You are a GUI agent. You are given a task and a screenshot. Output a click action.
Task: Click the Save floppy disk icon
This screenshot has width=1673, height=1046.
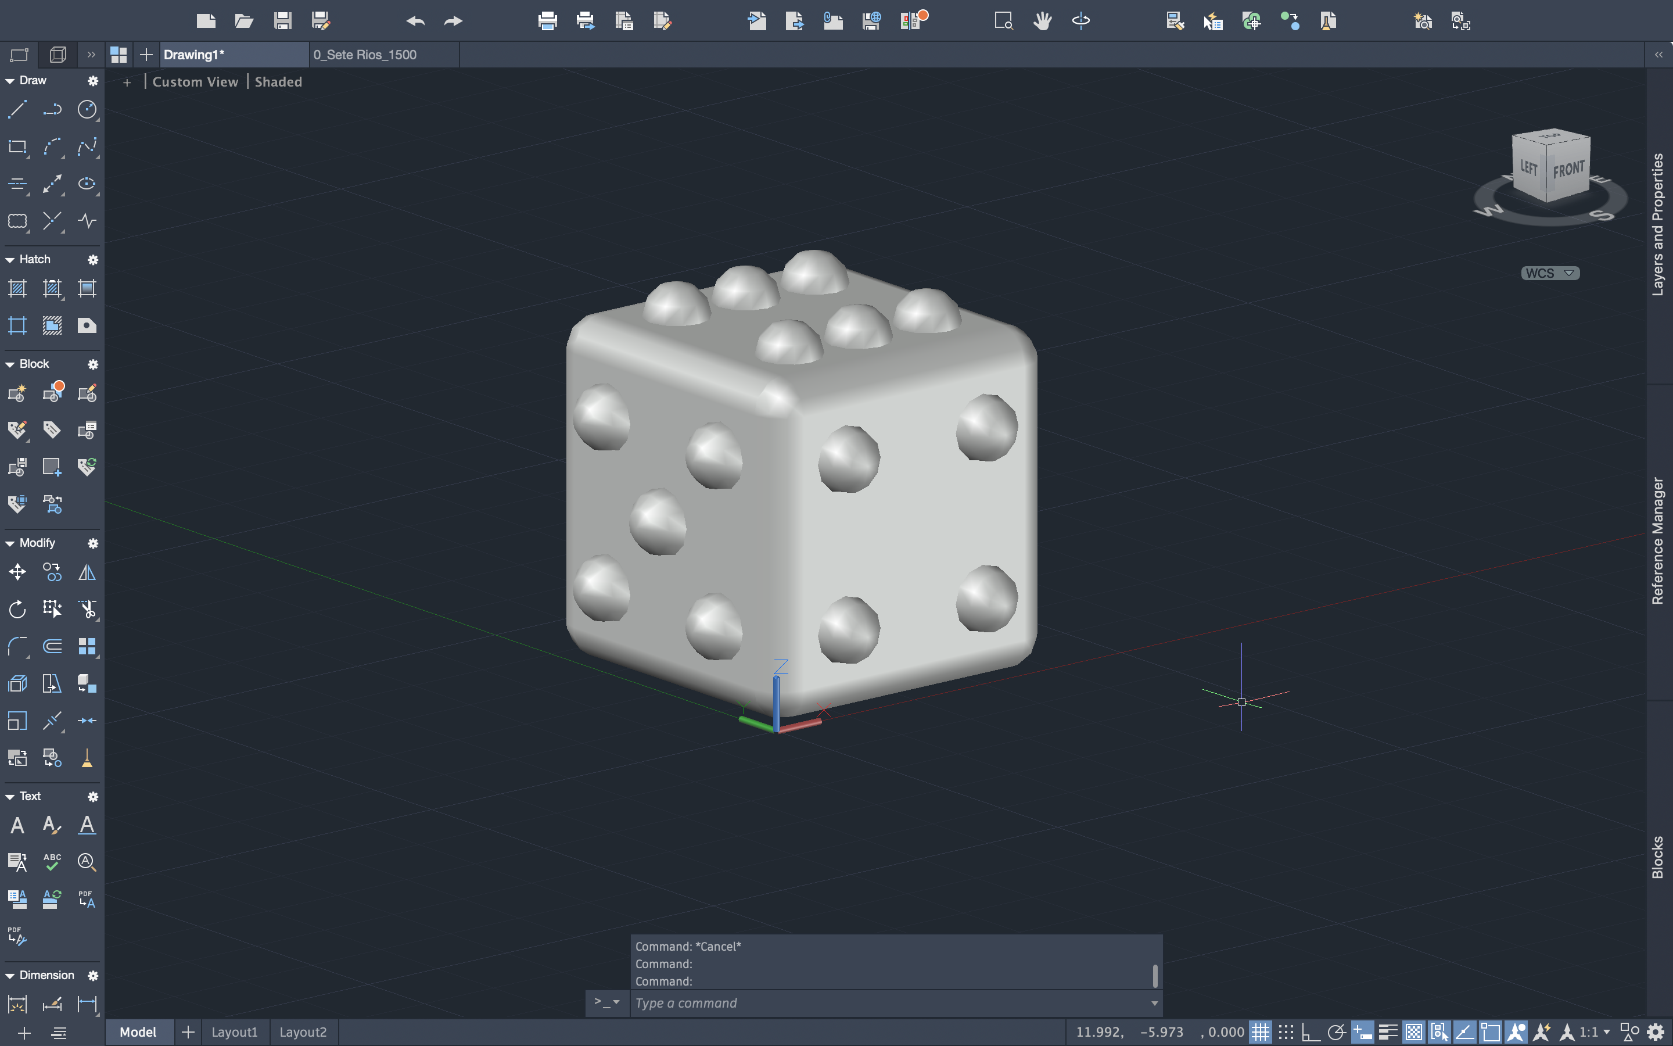[282, 21]
